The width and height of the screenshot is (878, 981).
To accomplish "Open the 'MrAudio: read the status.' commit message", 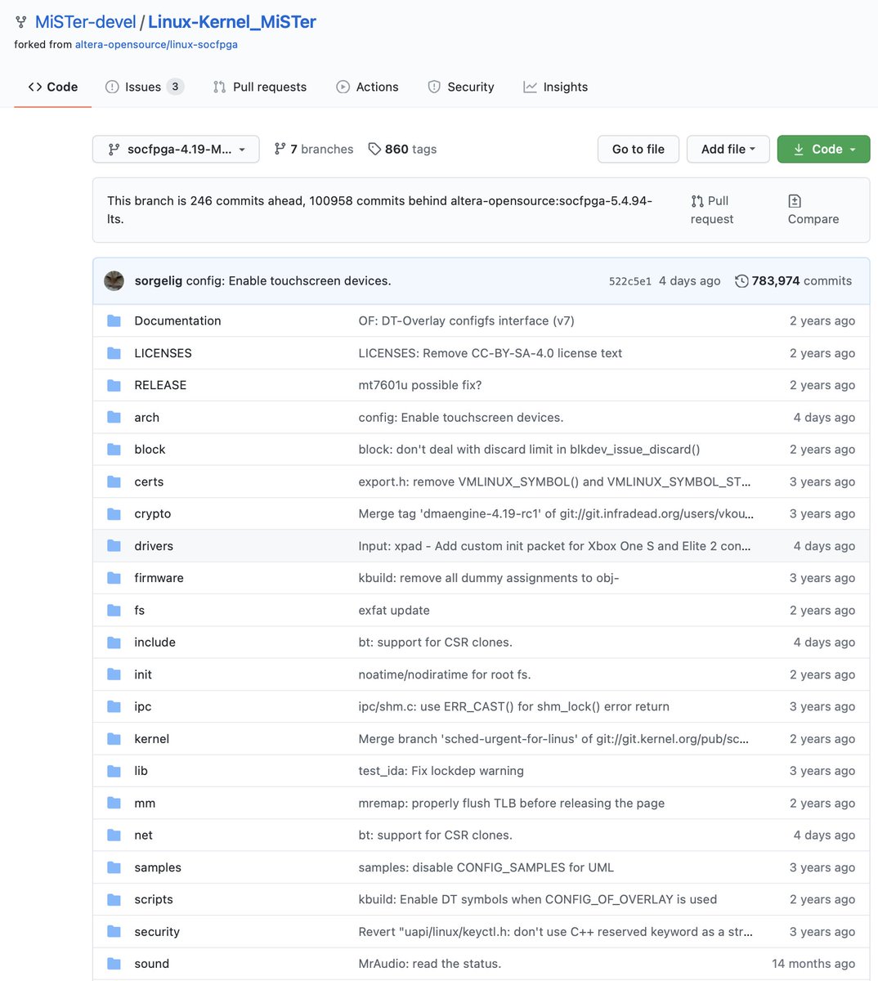I will click(430, 964).
